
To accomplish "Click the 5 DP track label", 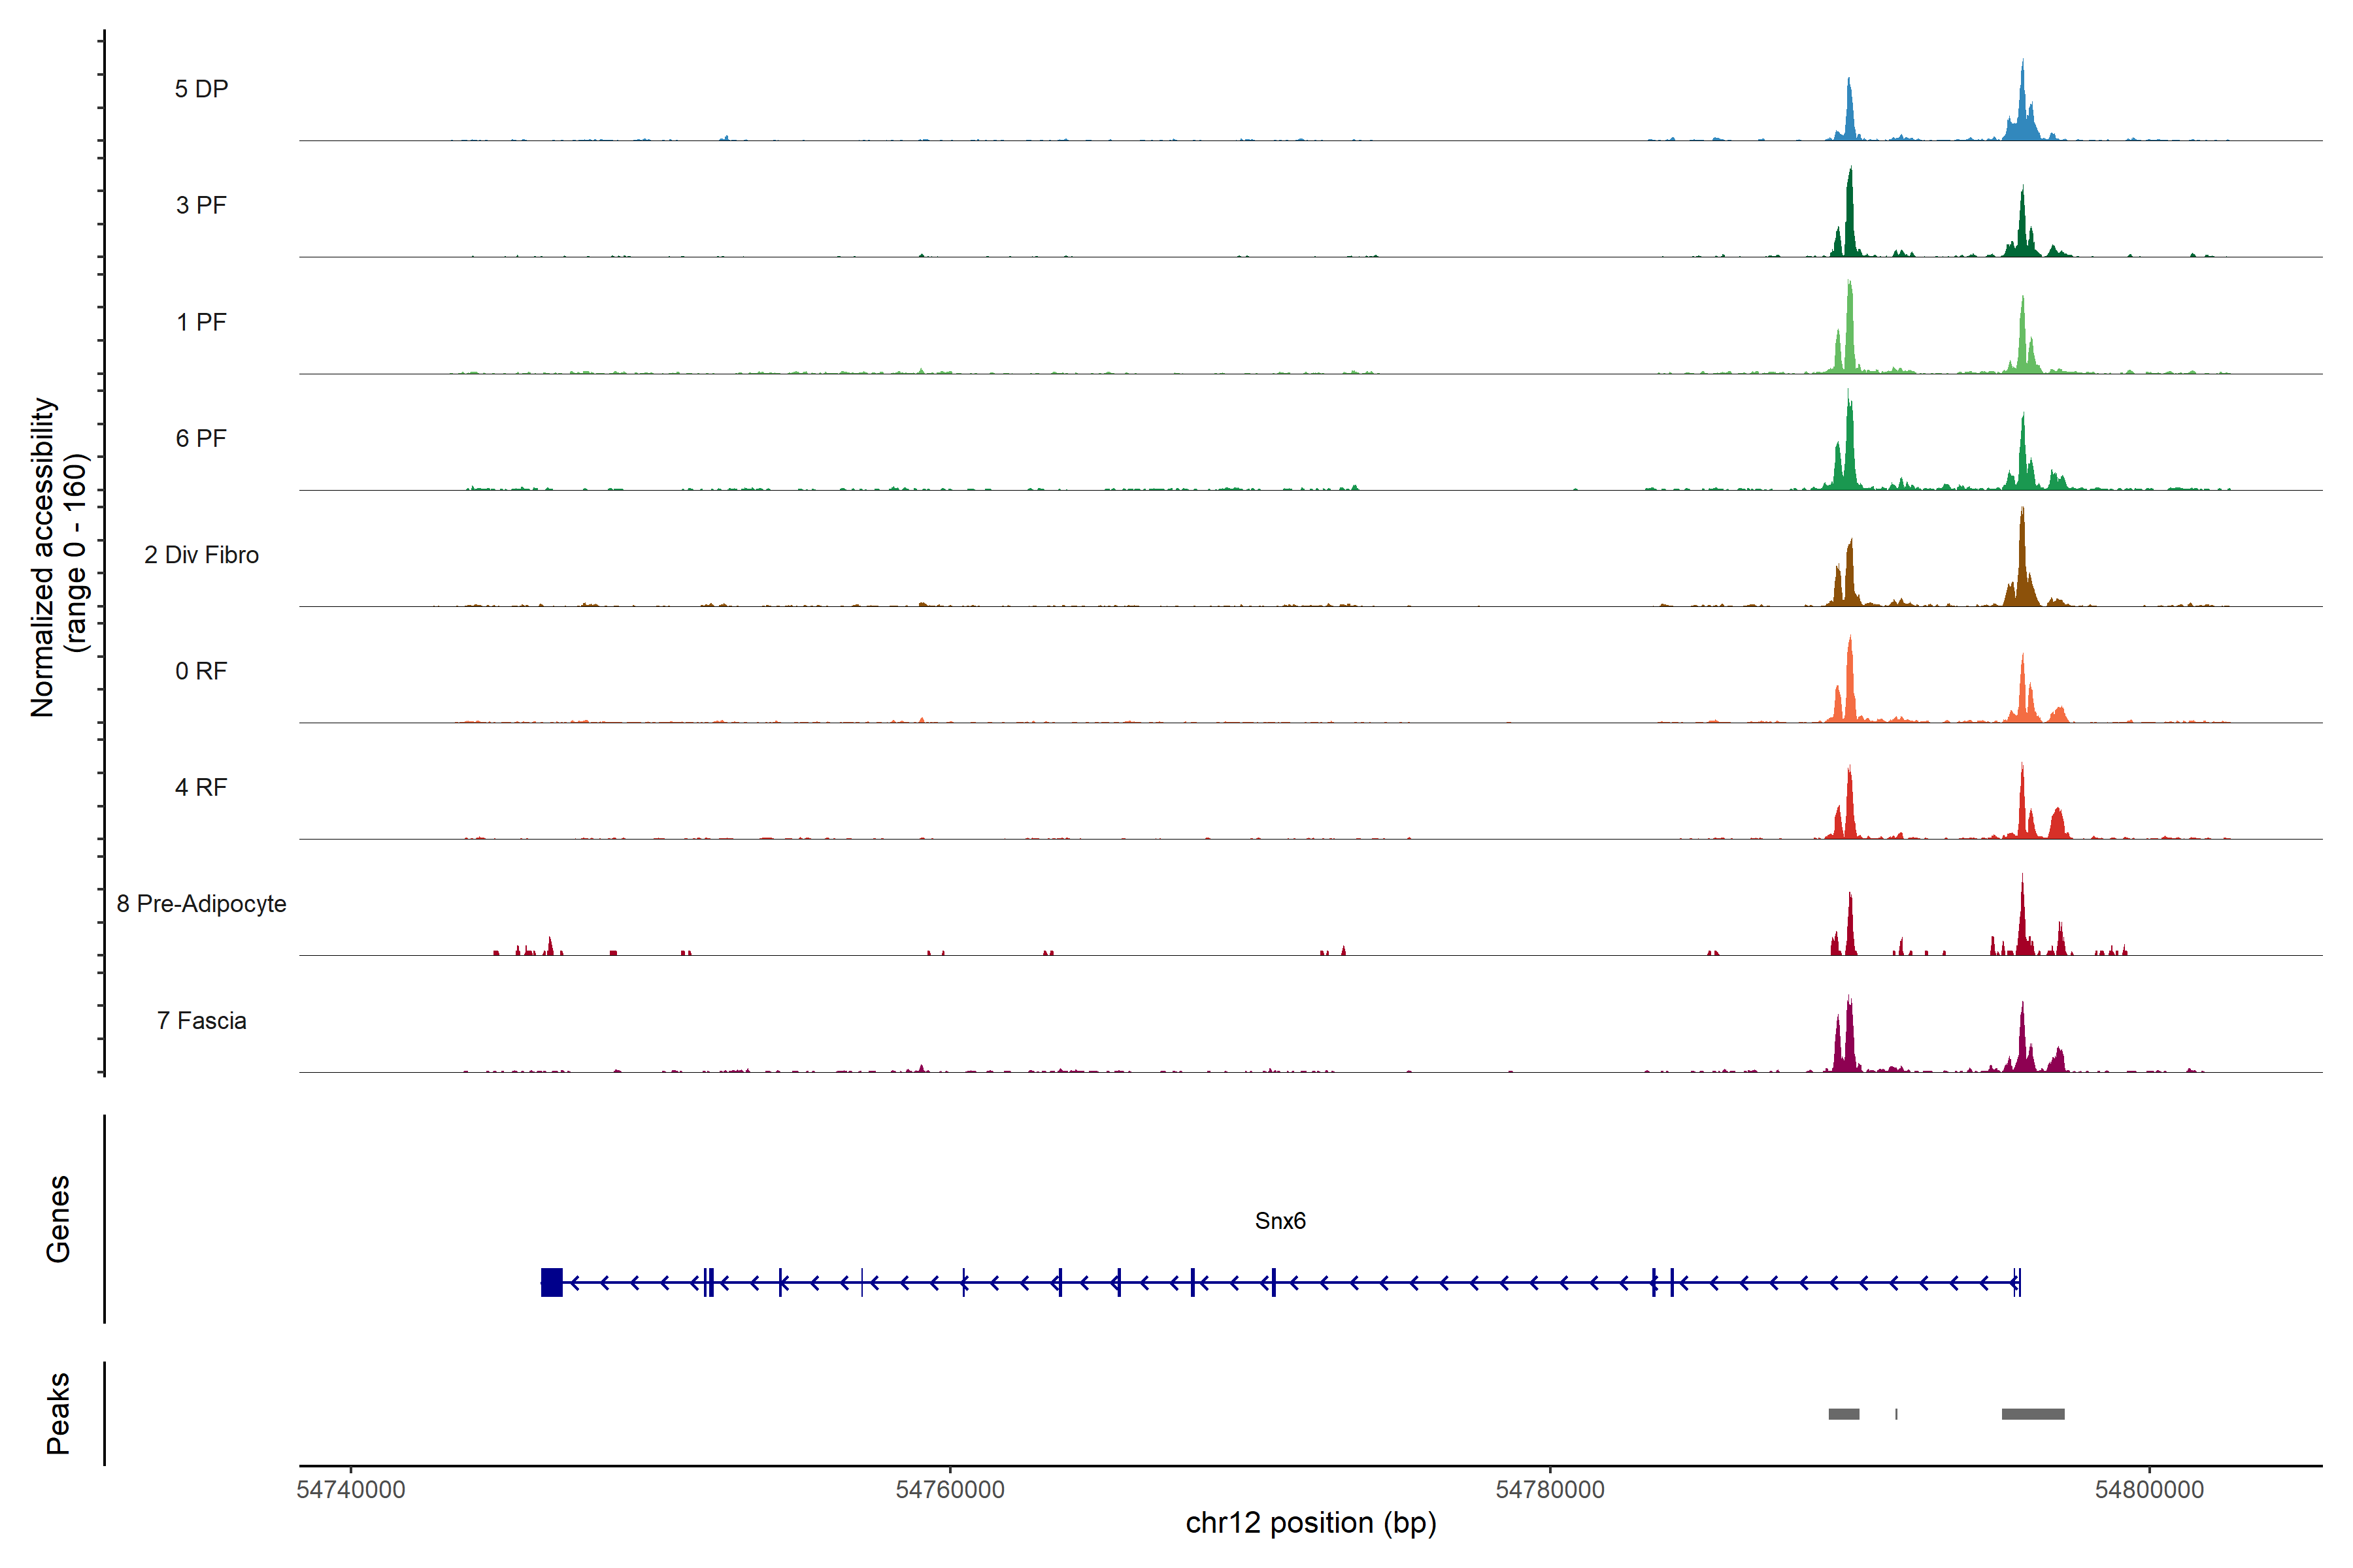I will pos(201,89).
